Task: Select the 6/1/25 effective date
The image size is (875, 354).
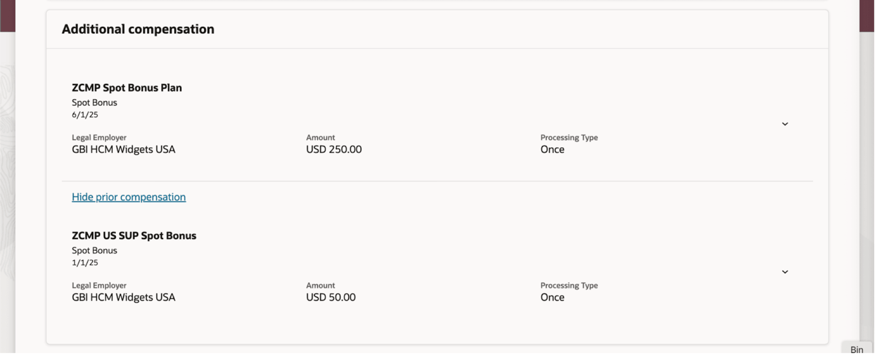Action: click(85, 114)
